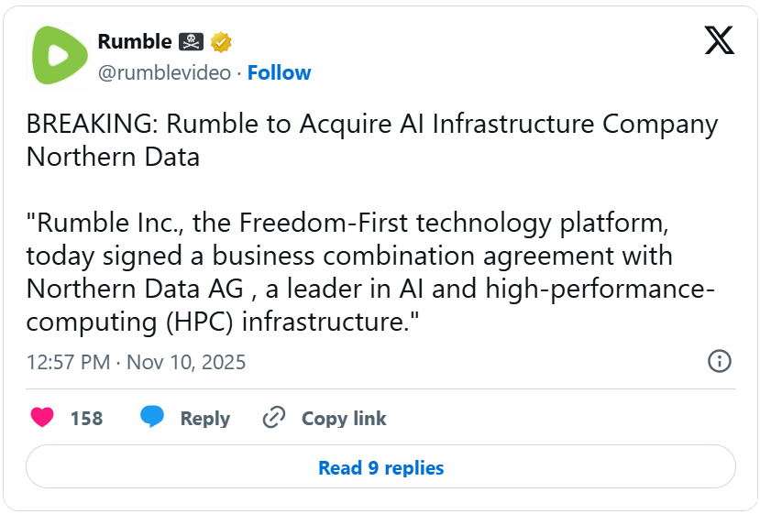Click the gold verified badge beside Rumble
760x514 pixels.
pyautogui.click(x=220, y=41)
